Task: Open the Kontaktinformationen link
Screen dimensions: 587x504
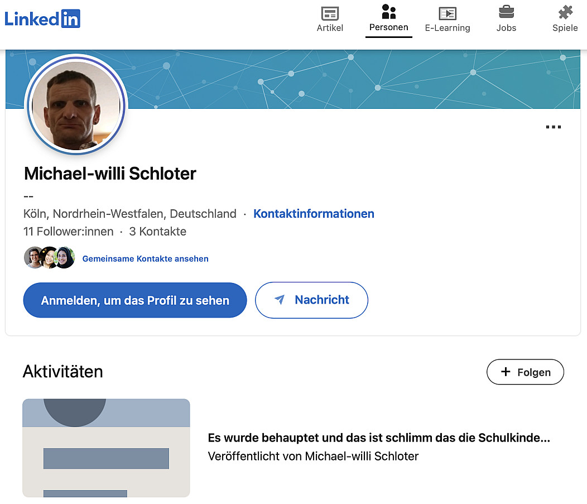Action: 314,214
